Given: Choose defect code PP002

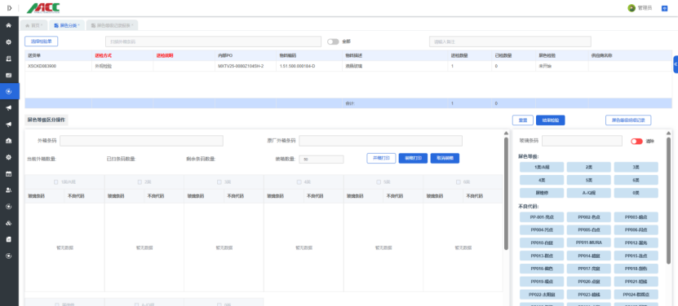Looking at the screenshot, I should (x=589, y=217).
